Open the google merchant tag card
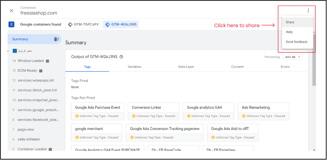The height and width of the screenshot is (160, 327). pos(97,133)
